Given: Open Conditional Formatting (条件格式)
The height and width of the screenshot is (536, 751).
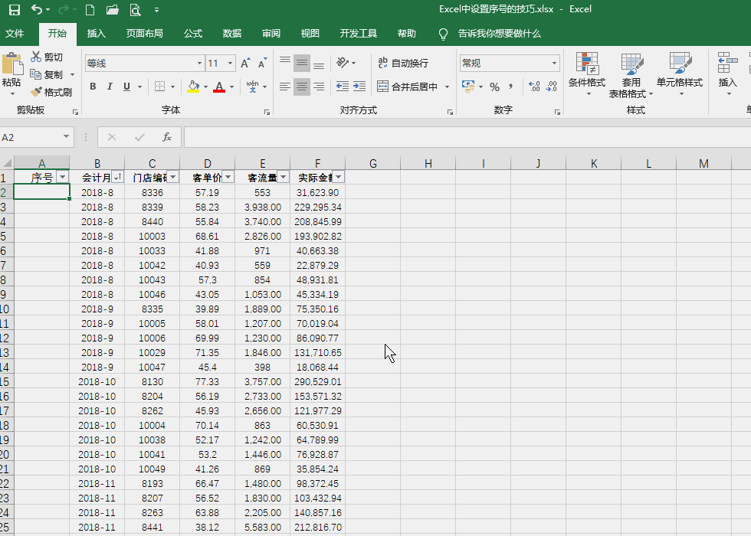Looking at the screenshot, I should point(587,74).
